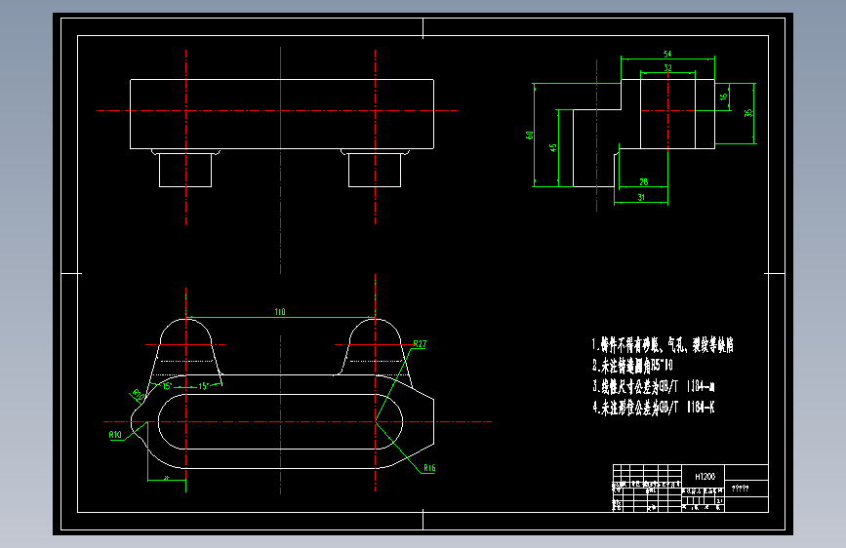Click the ????? title block text

tap(741, 489)
